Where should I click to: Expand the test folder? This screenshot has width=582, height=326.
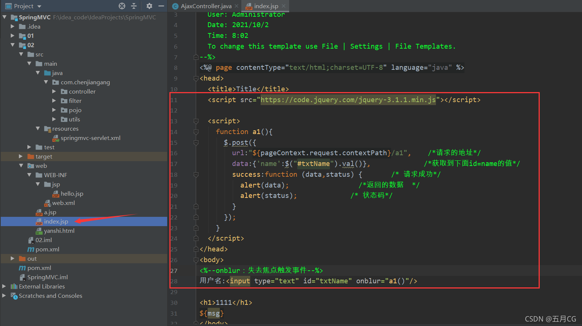tap(29, 147)
